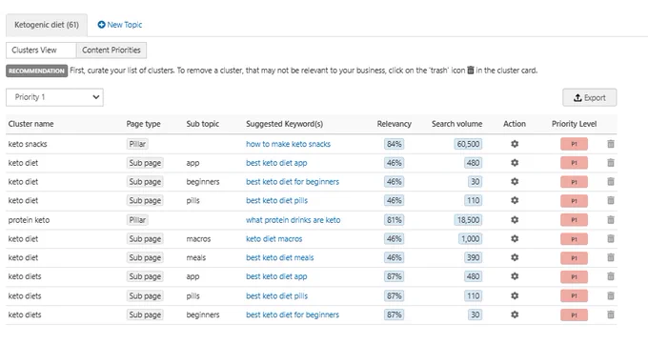648x345 pixels.
Task: Trash the keto diet meals row
Action: [611, 257]
